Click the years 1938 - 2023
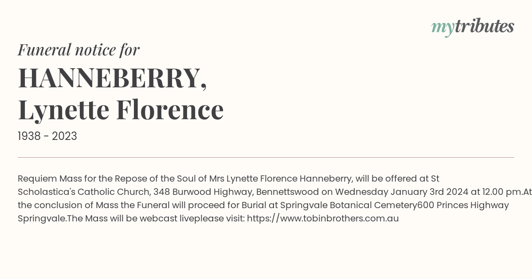Screen dimensions: 532x279 click(47, 136)
